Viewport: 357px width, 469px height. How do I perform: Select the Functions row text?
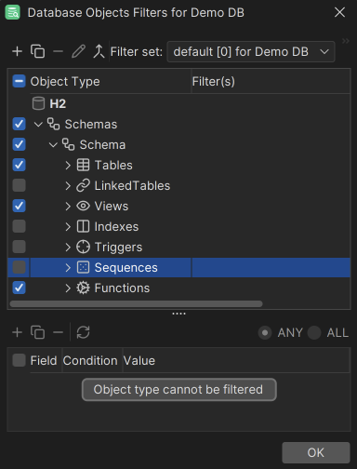122,288
